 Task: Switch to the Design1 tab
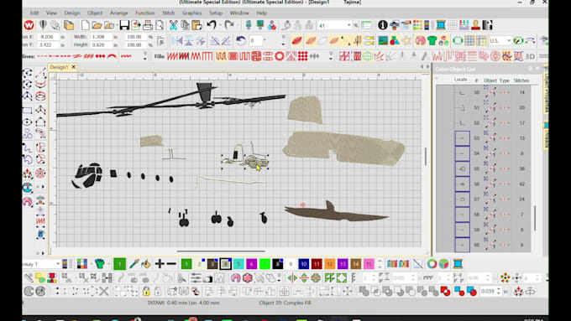coord(59,67)
